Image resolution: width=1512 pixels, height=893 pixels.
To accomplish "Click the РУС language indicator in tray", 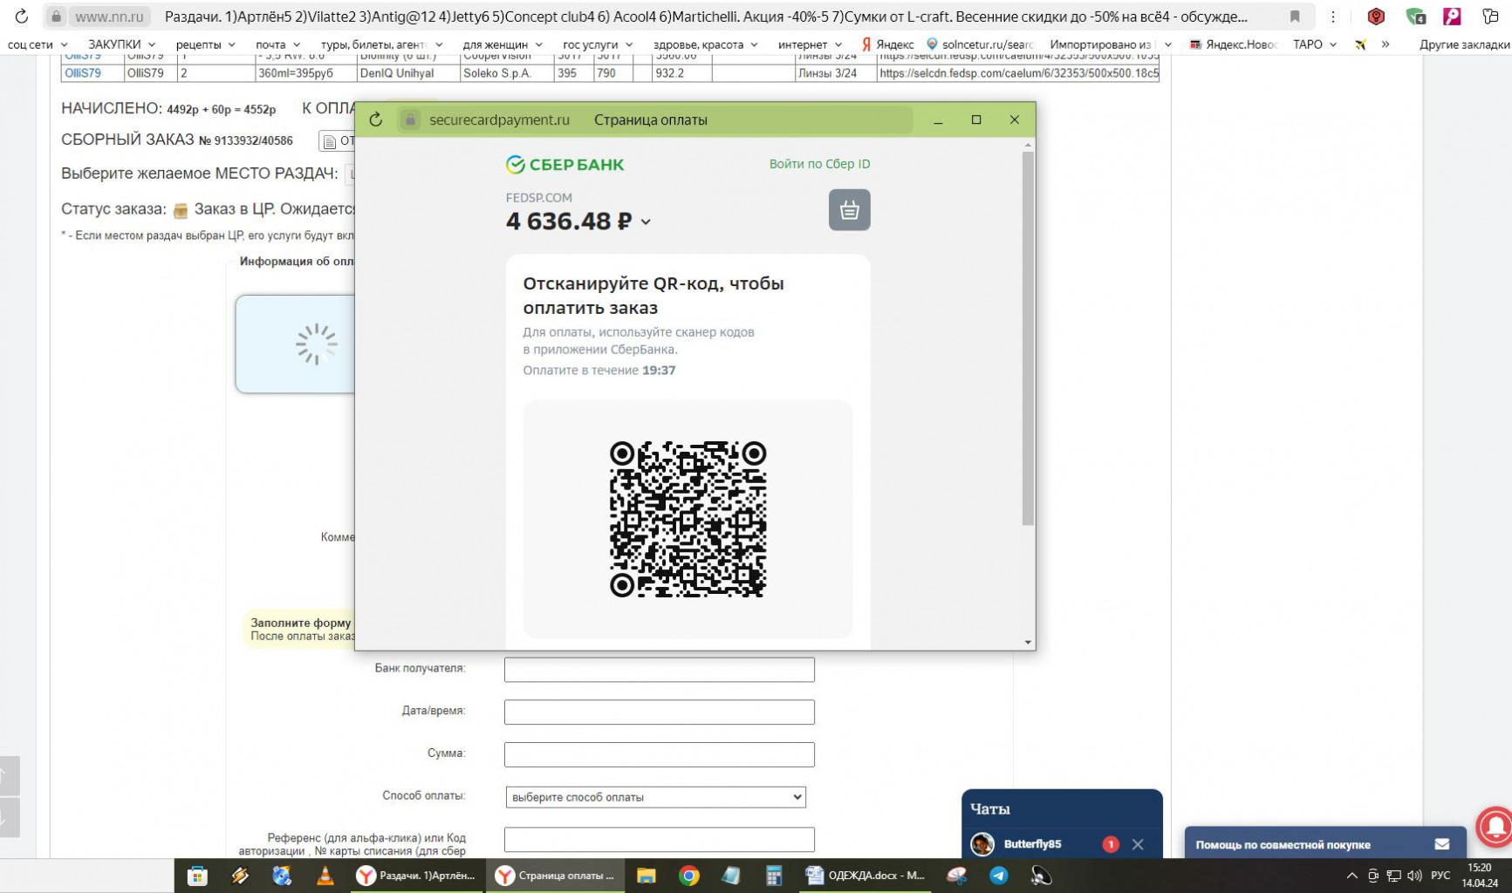I will click(1440, 876).
